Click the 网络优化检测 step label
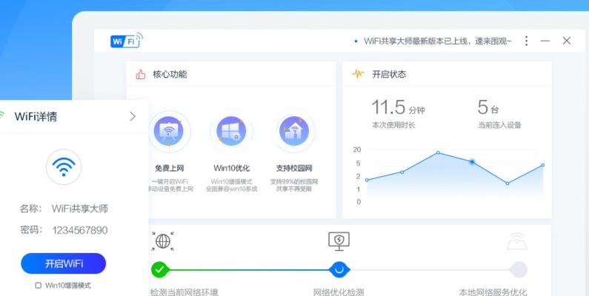Screen dimensions: 589x296 click(x=339, y=292)
